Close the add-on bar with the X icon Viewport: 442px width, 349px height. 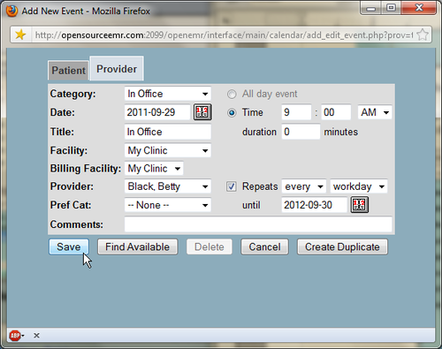(x=36, y=336)
